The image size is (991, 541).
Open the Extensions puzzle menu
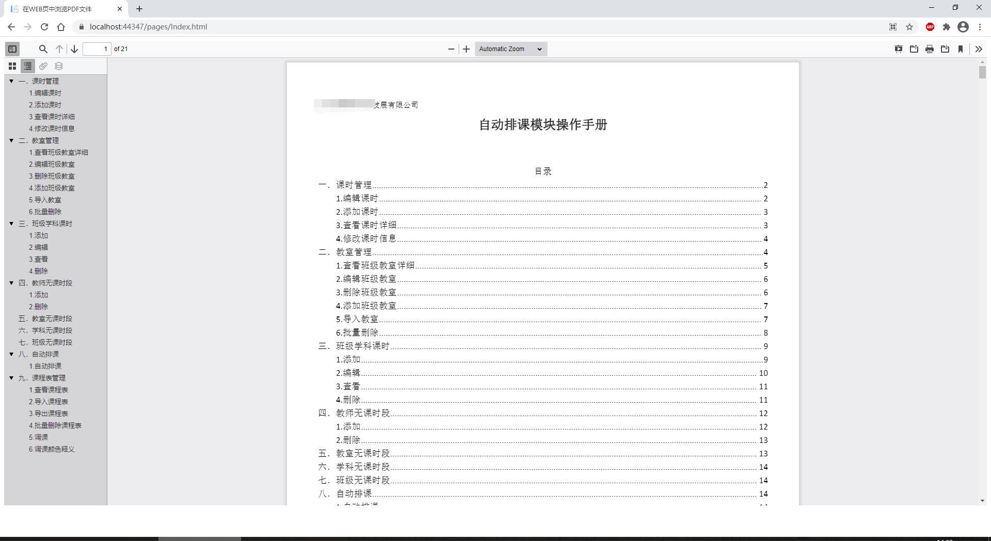(947, 27)
